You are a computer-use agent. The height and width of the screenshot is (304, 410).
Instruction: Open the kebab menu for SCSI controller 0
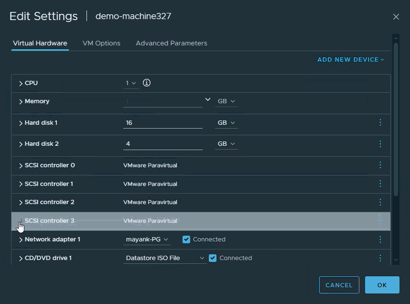click(380, 165)
